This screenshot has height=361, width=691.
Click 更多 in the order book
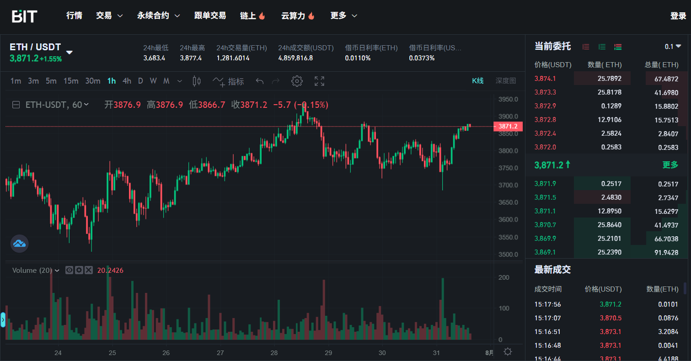coord(670,165)
